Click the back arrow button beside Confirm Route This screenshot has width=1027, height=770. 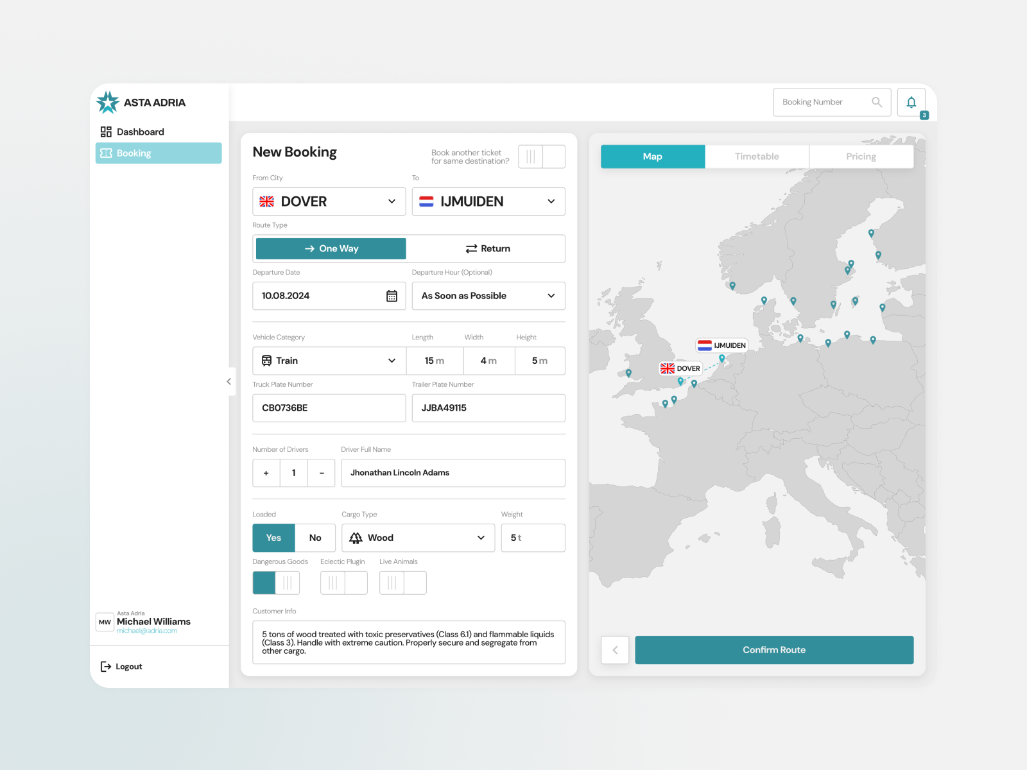pyautogui.click(x=615, y=650)
